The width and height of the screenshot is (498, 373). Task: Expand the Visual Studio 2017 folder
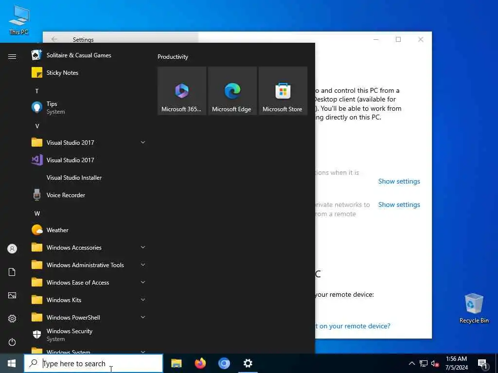coord(89,142)
